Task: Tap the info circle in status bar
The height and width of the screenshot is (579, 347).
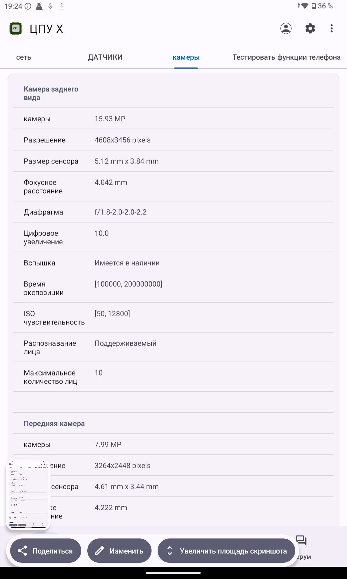Action: 28,6
